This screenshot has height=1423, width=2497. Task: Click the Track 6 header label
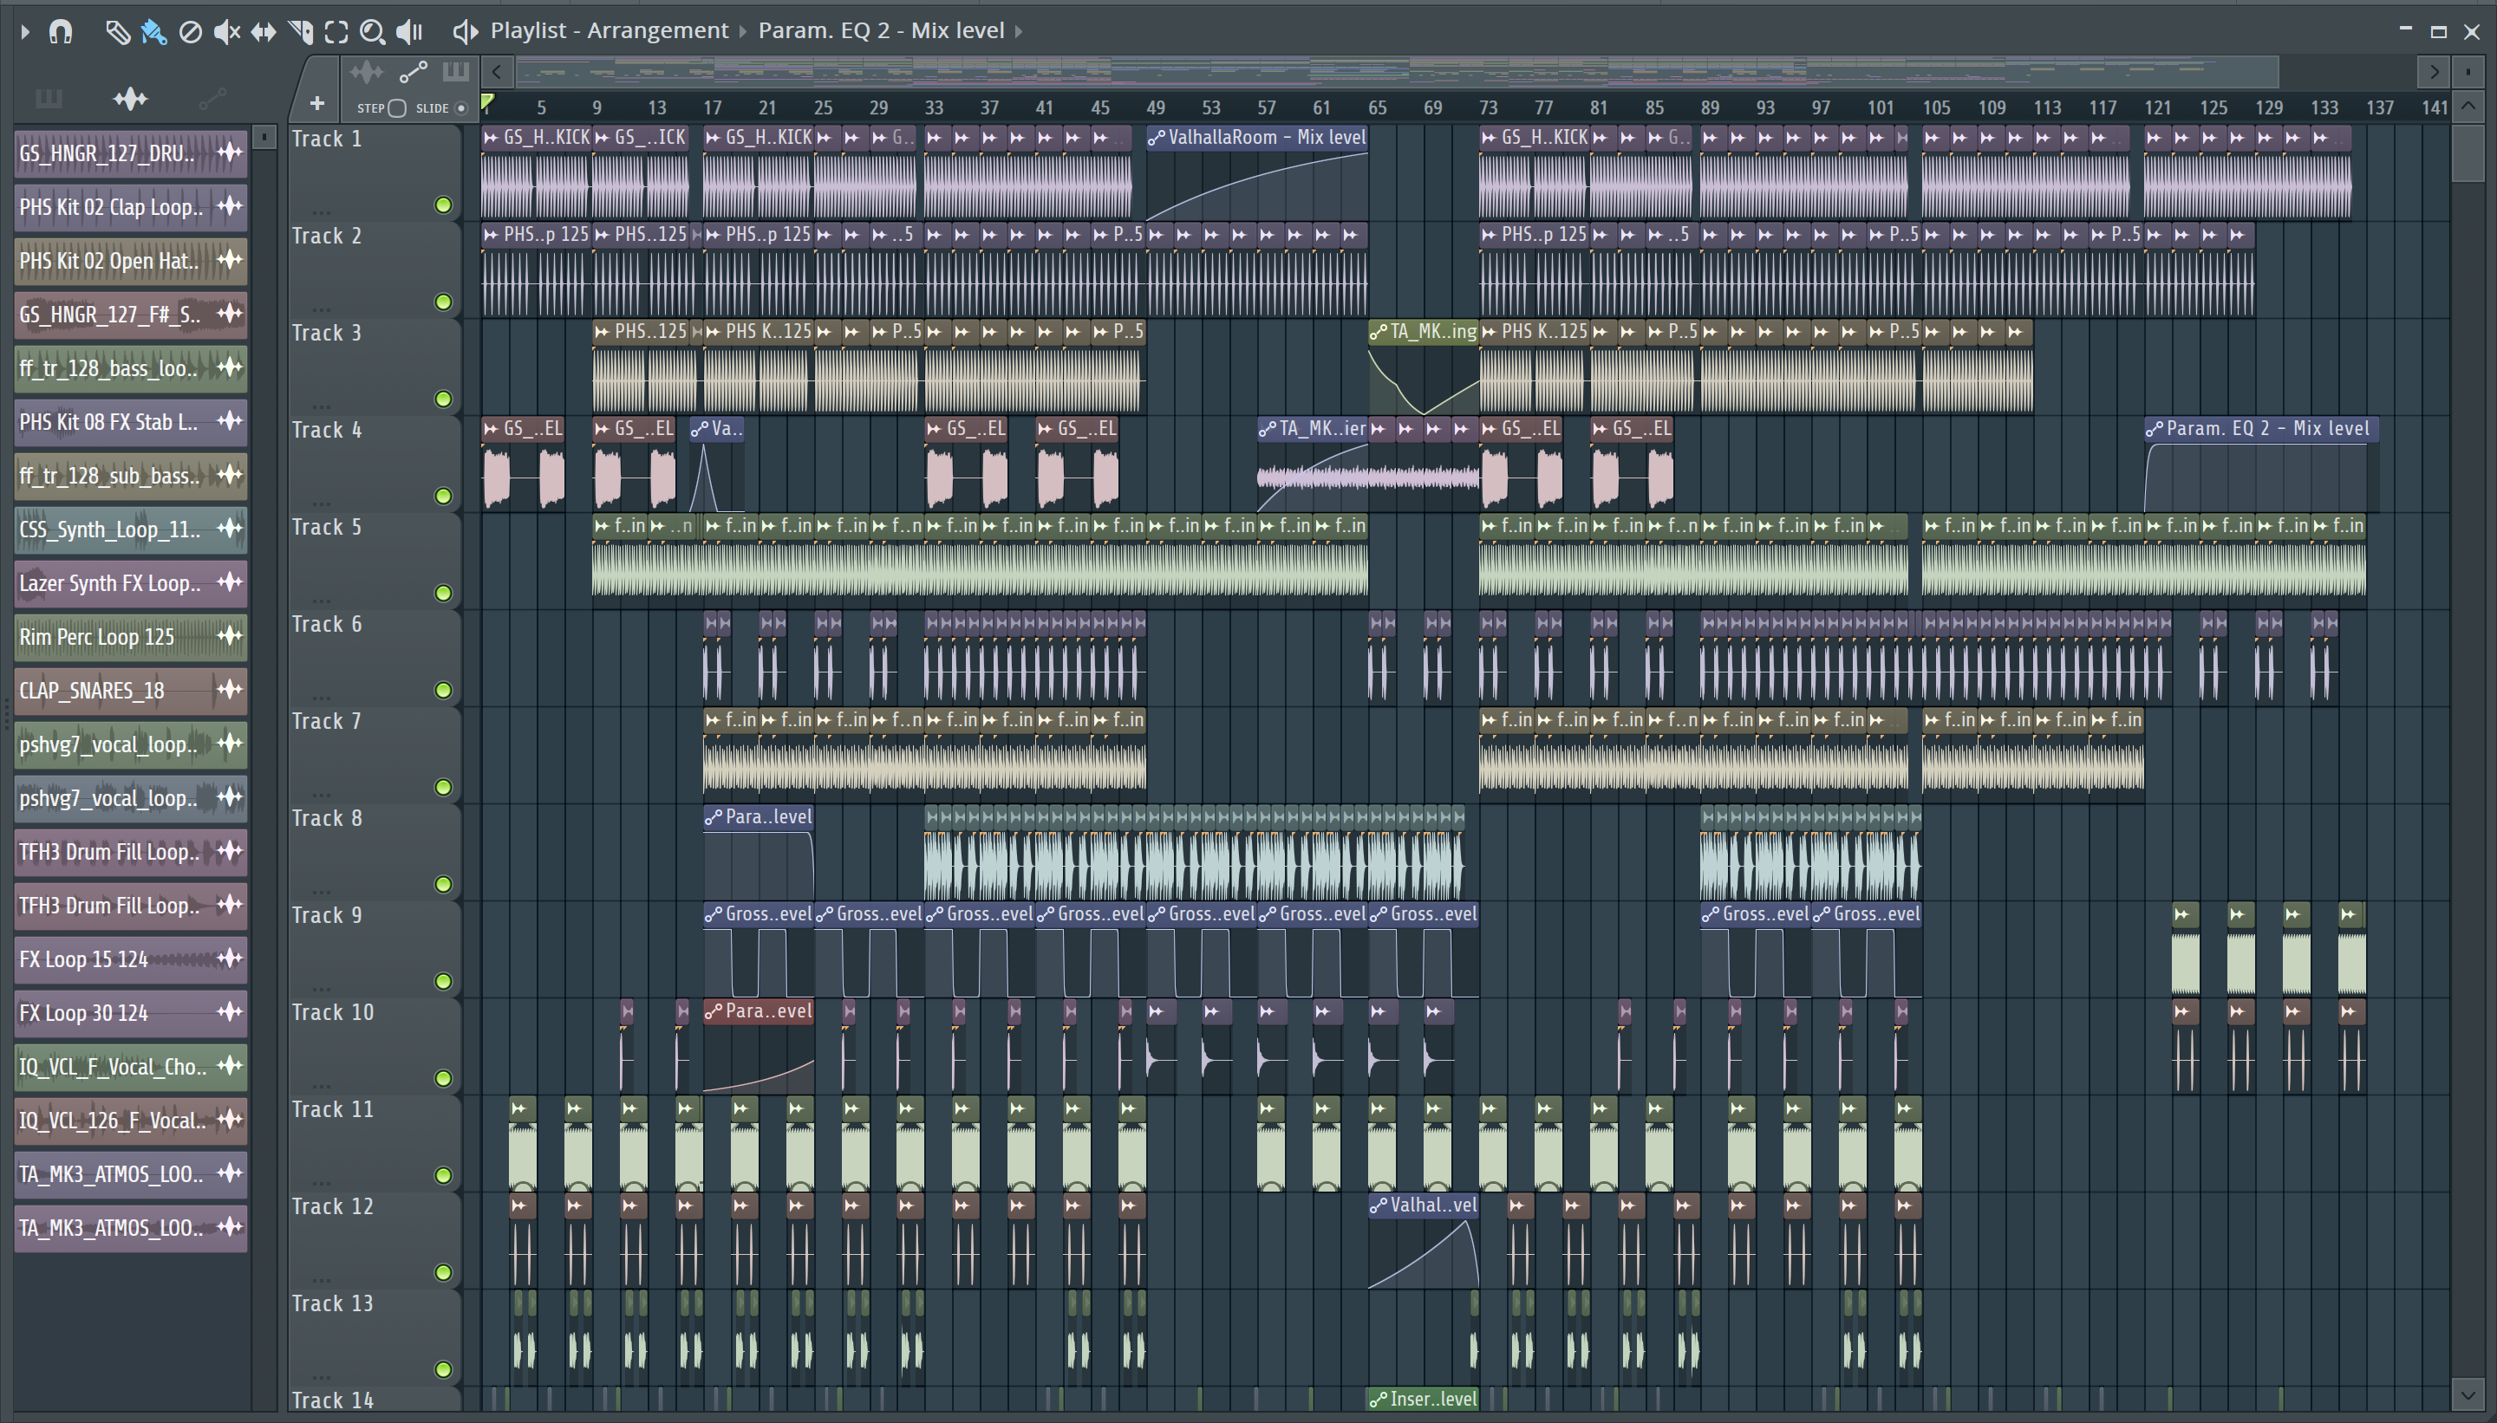coord(327,624)
